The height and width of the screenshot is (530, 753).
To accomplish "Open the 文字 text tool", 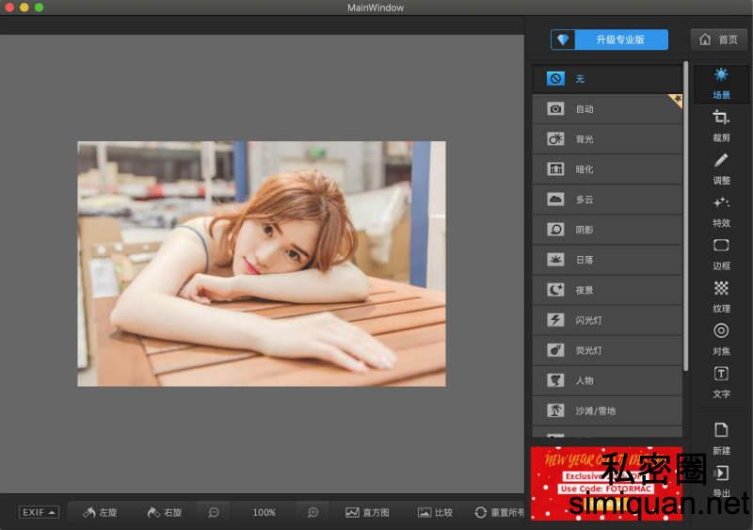I will click(721, 379).
